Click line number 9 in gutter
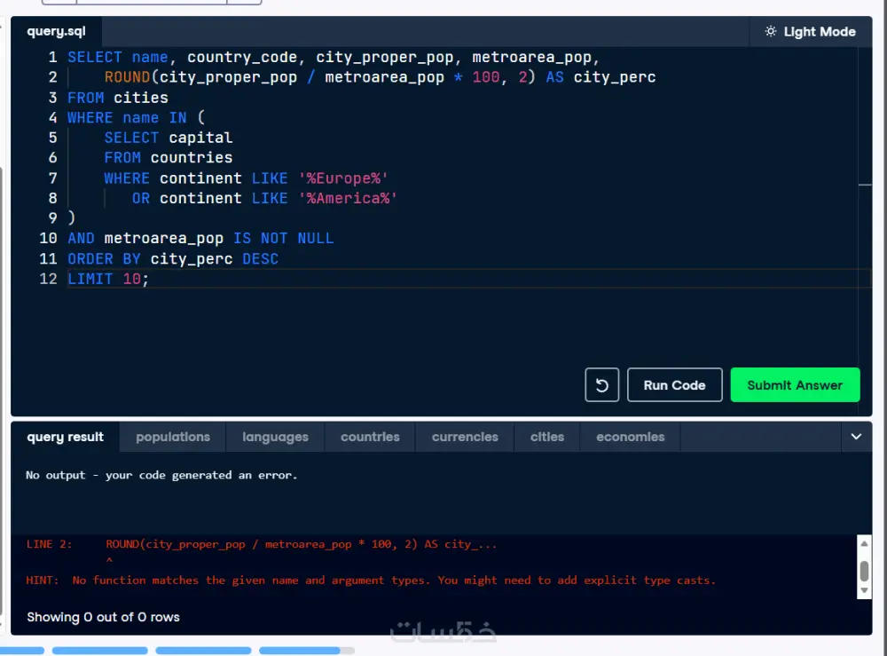Screen dimensions: 887x656 click(52, 217)
